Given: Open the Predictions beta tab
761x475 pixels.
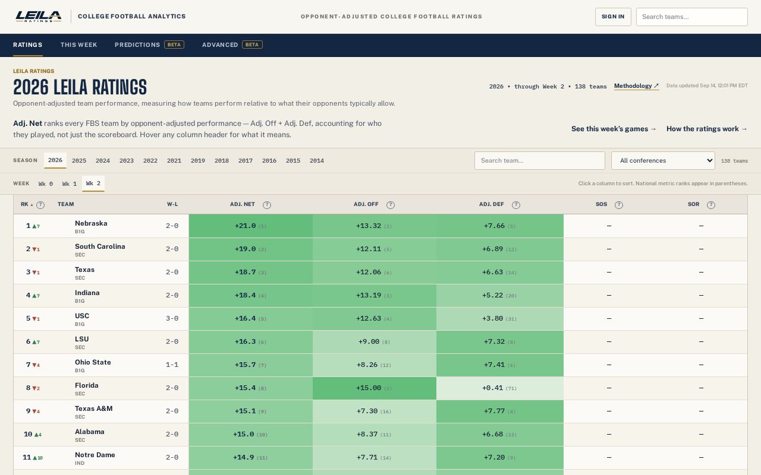Looking at the screenshot, I should click(149, 45).
